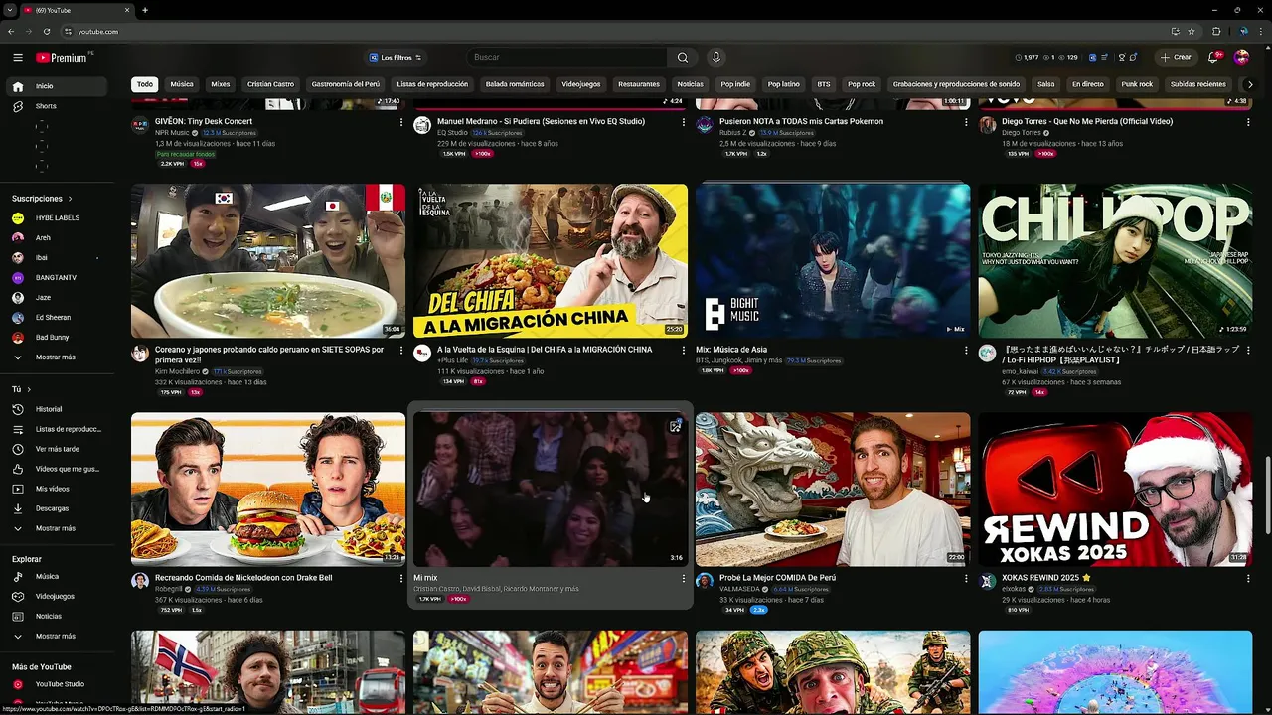Screen dimensions: 1272x715
Task: Reload page in browser toolbar
Action: click(x=46, y=32)
